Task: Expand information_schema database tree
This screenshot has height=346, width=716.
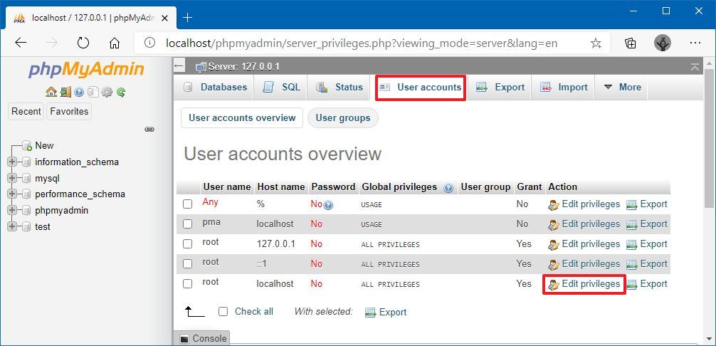Action: coord(12,162)
